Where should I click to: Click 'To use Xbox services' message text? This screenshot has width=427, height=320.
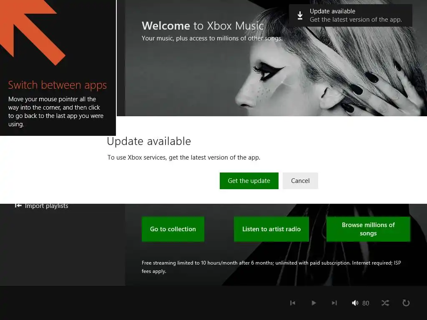pos(184,157)
